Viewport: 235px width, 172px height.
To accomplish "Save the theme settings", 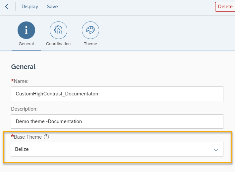I will pos(52,7).
